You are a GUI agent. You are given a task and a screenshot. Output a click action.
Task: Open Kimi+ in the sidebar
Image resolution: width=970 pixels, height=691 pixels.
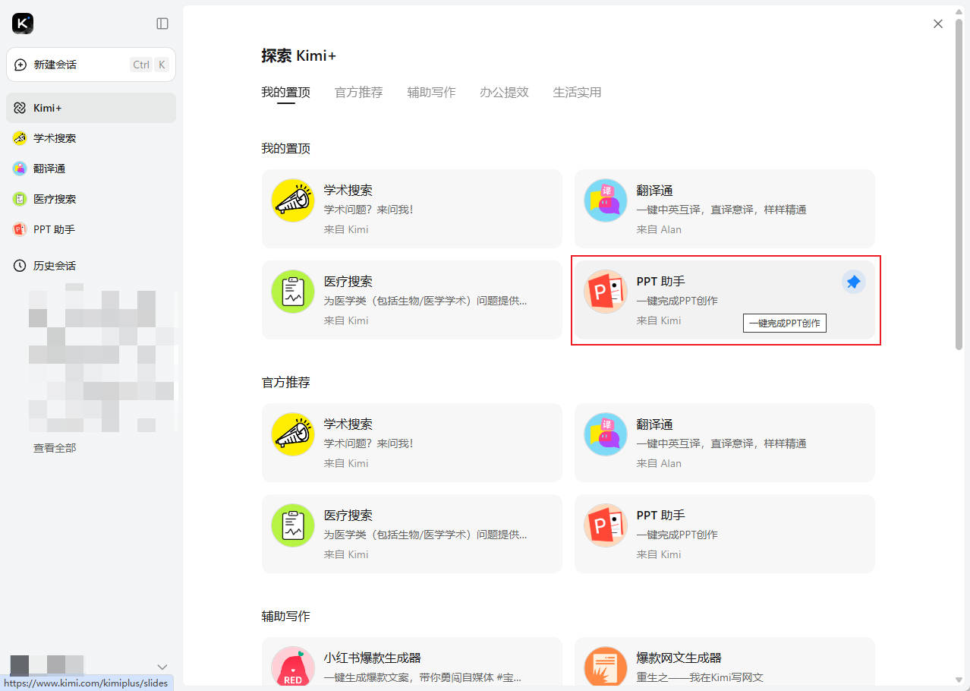pos(91,108)
